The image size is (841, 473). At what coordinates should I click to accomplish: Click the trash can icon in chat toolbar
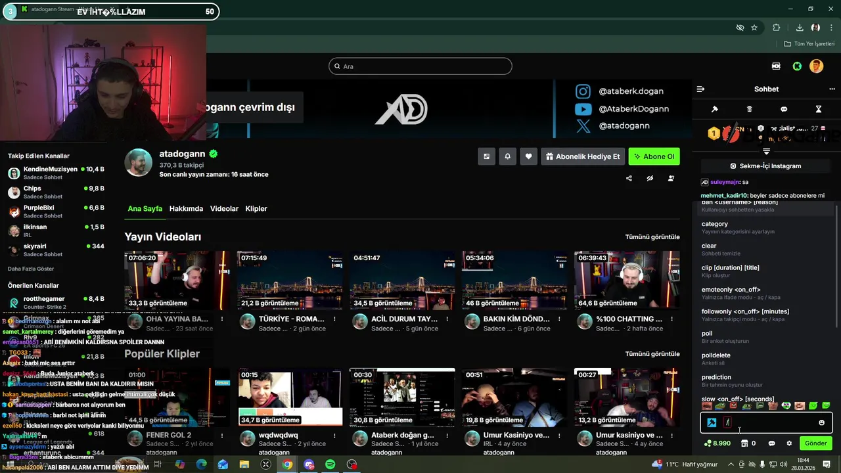[x=750, y=109]
